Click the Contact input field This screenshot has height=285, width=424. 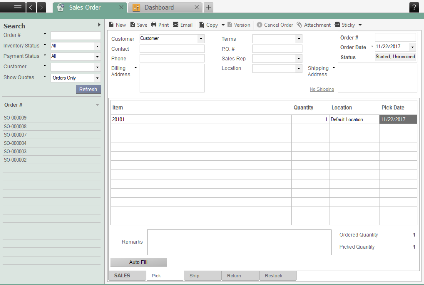click(172, 49)
